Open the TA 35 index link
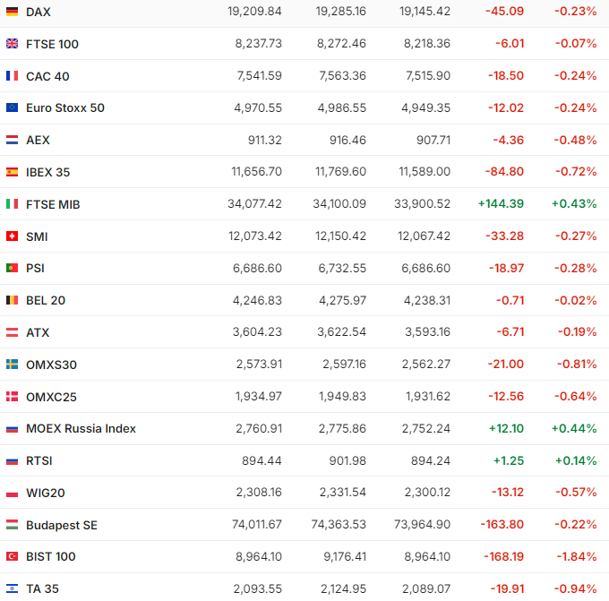This screenshot has width=609, height=601. point(42,588)
